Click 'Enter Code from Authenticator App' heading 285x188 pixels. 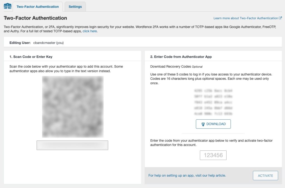(181, 57)
